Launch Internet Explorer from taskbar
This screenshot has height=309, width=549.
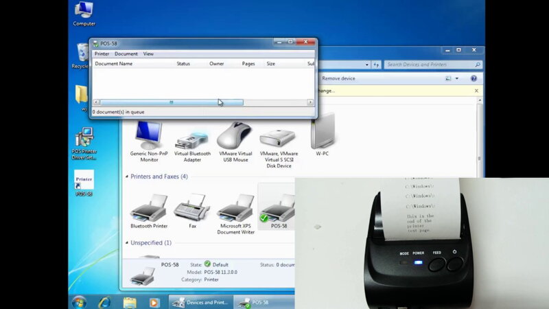[104, 302]
